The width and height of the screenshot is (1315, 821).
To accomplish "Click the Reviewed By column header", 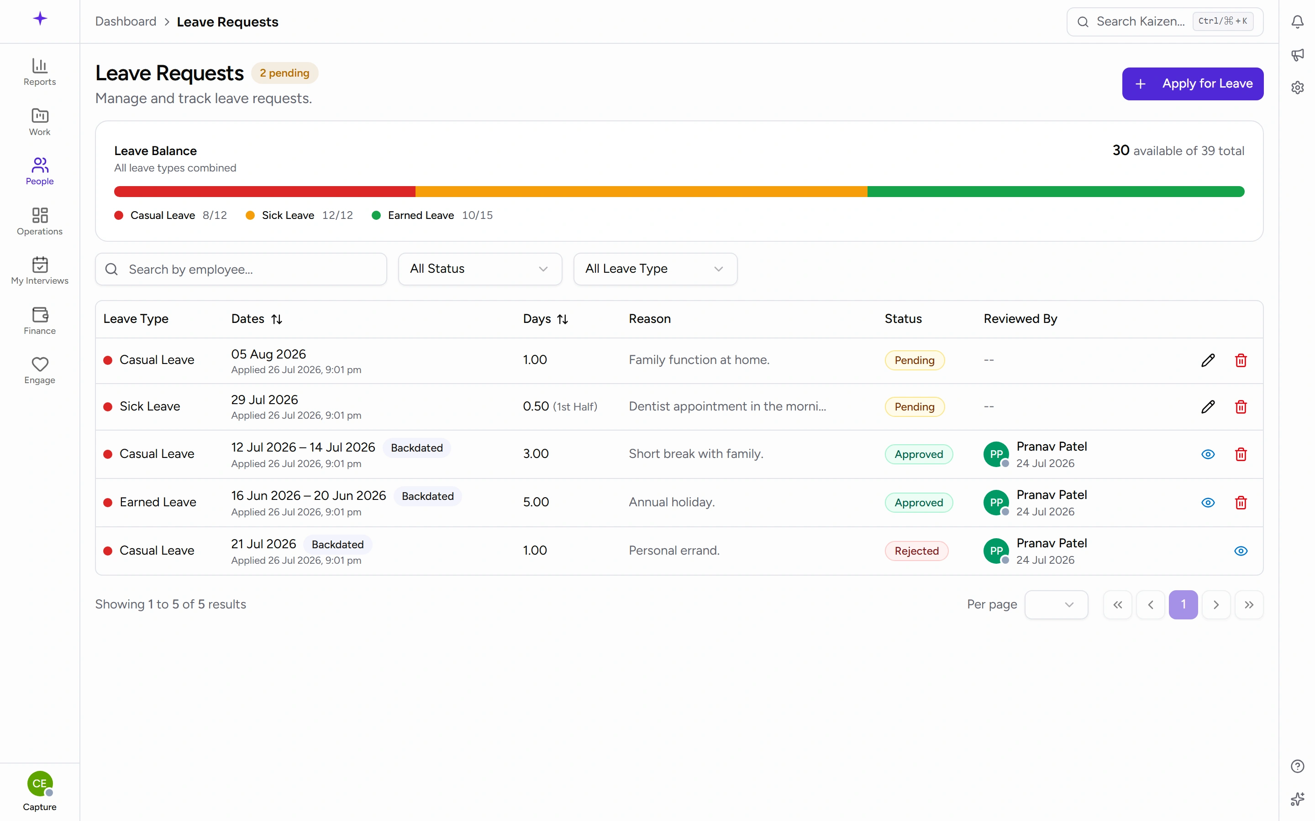I will (1020, 319).
